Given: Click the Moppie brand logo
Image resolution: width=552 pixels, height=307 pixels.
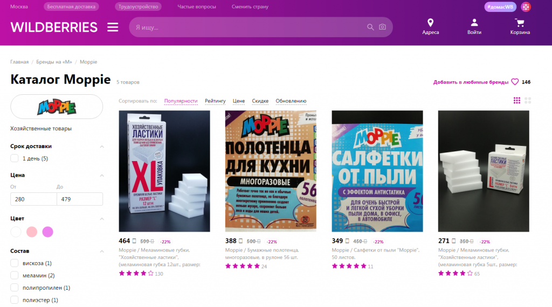Looking at the screenshot, I should click(x=57, y=107).
